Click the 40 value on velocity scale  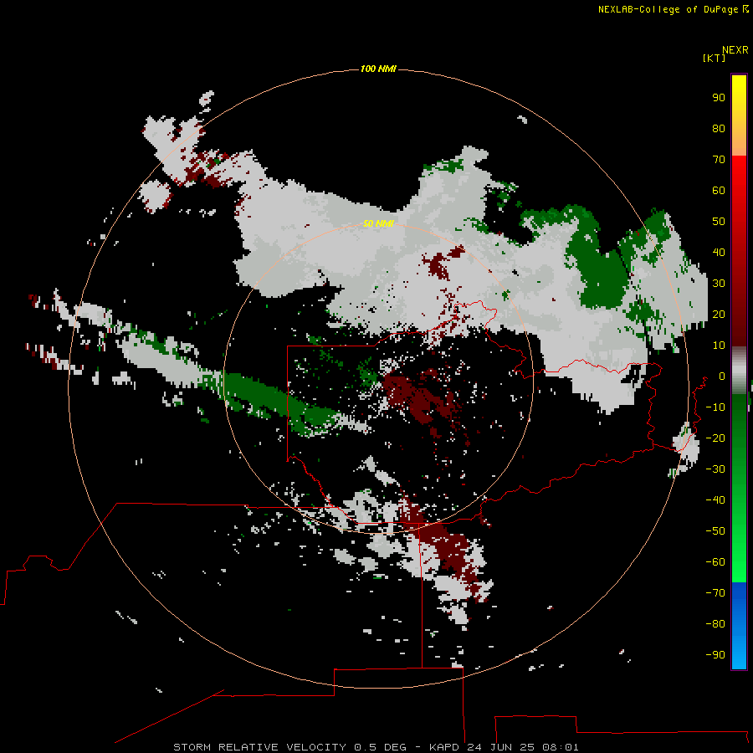tap(719, 252)
